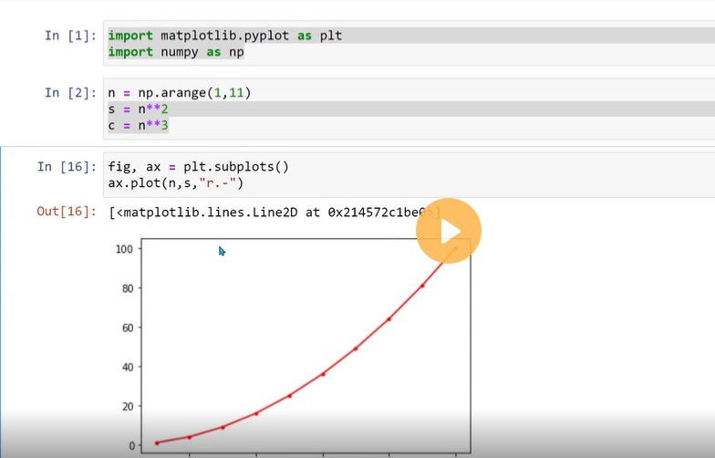Place cursor in 'import numpy as np' line

click(x=176, y=52)
